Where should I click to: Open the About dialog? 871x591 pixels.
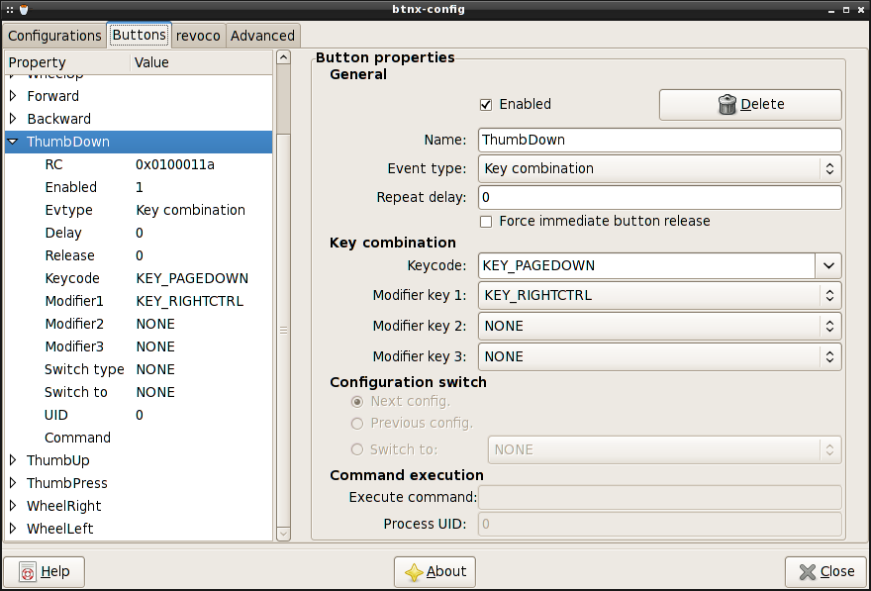pyautogui.click(x=435, y=572)
